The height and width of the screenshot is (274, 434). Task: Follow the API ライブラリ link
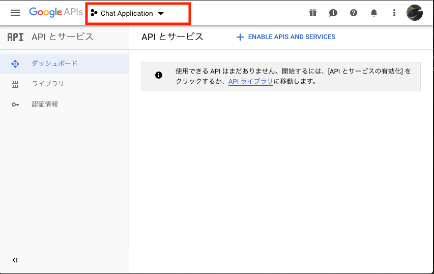[x=250, y=81]
